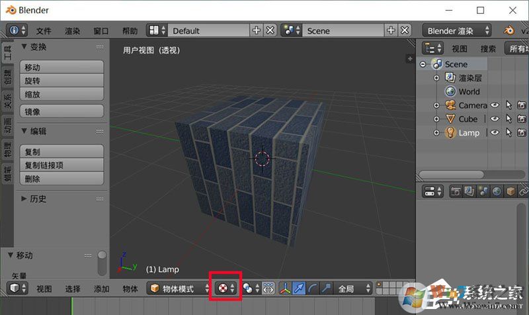Image resolution: width=529 pixels, height=315 pixels.
Task: Click the operator panel vertical scrollbar
Action: (x=102, y=263)
